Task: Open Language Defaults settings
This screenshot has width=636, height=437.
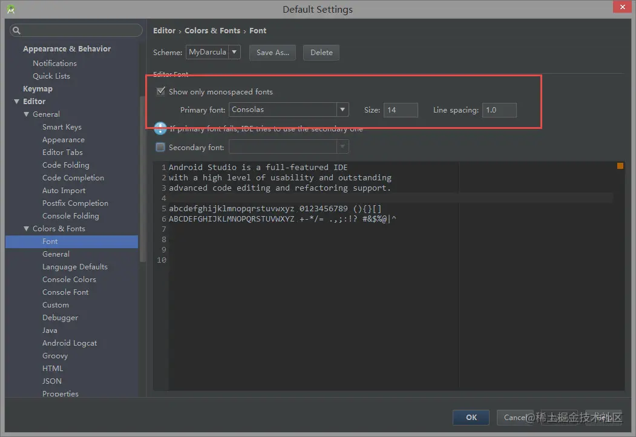Action: (x=75, y=267)
